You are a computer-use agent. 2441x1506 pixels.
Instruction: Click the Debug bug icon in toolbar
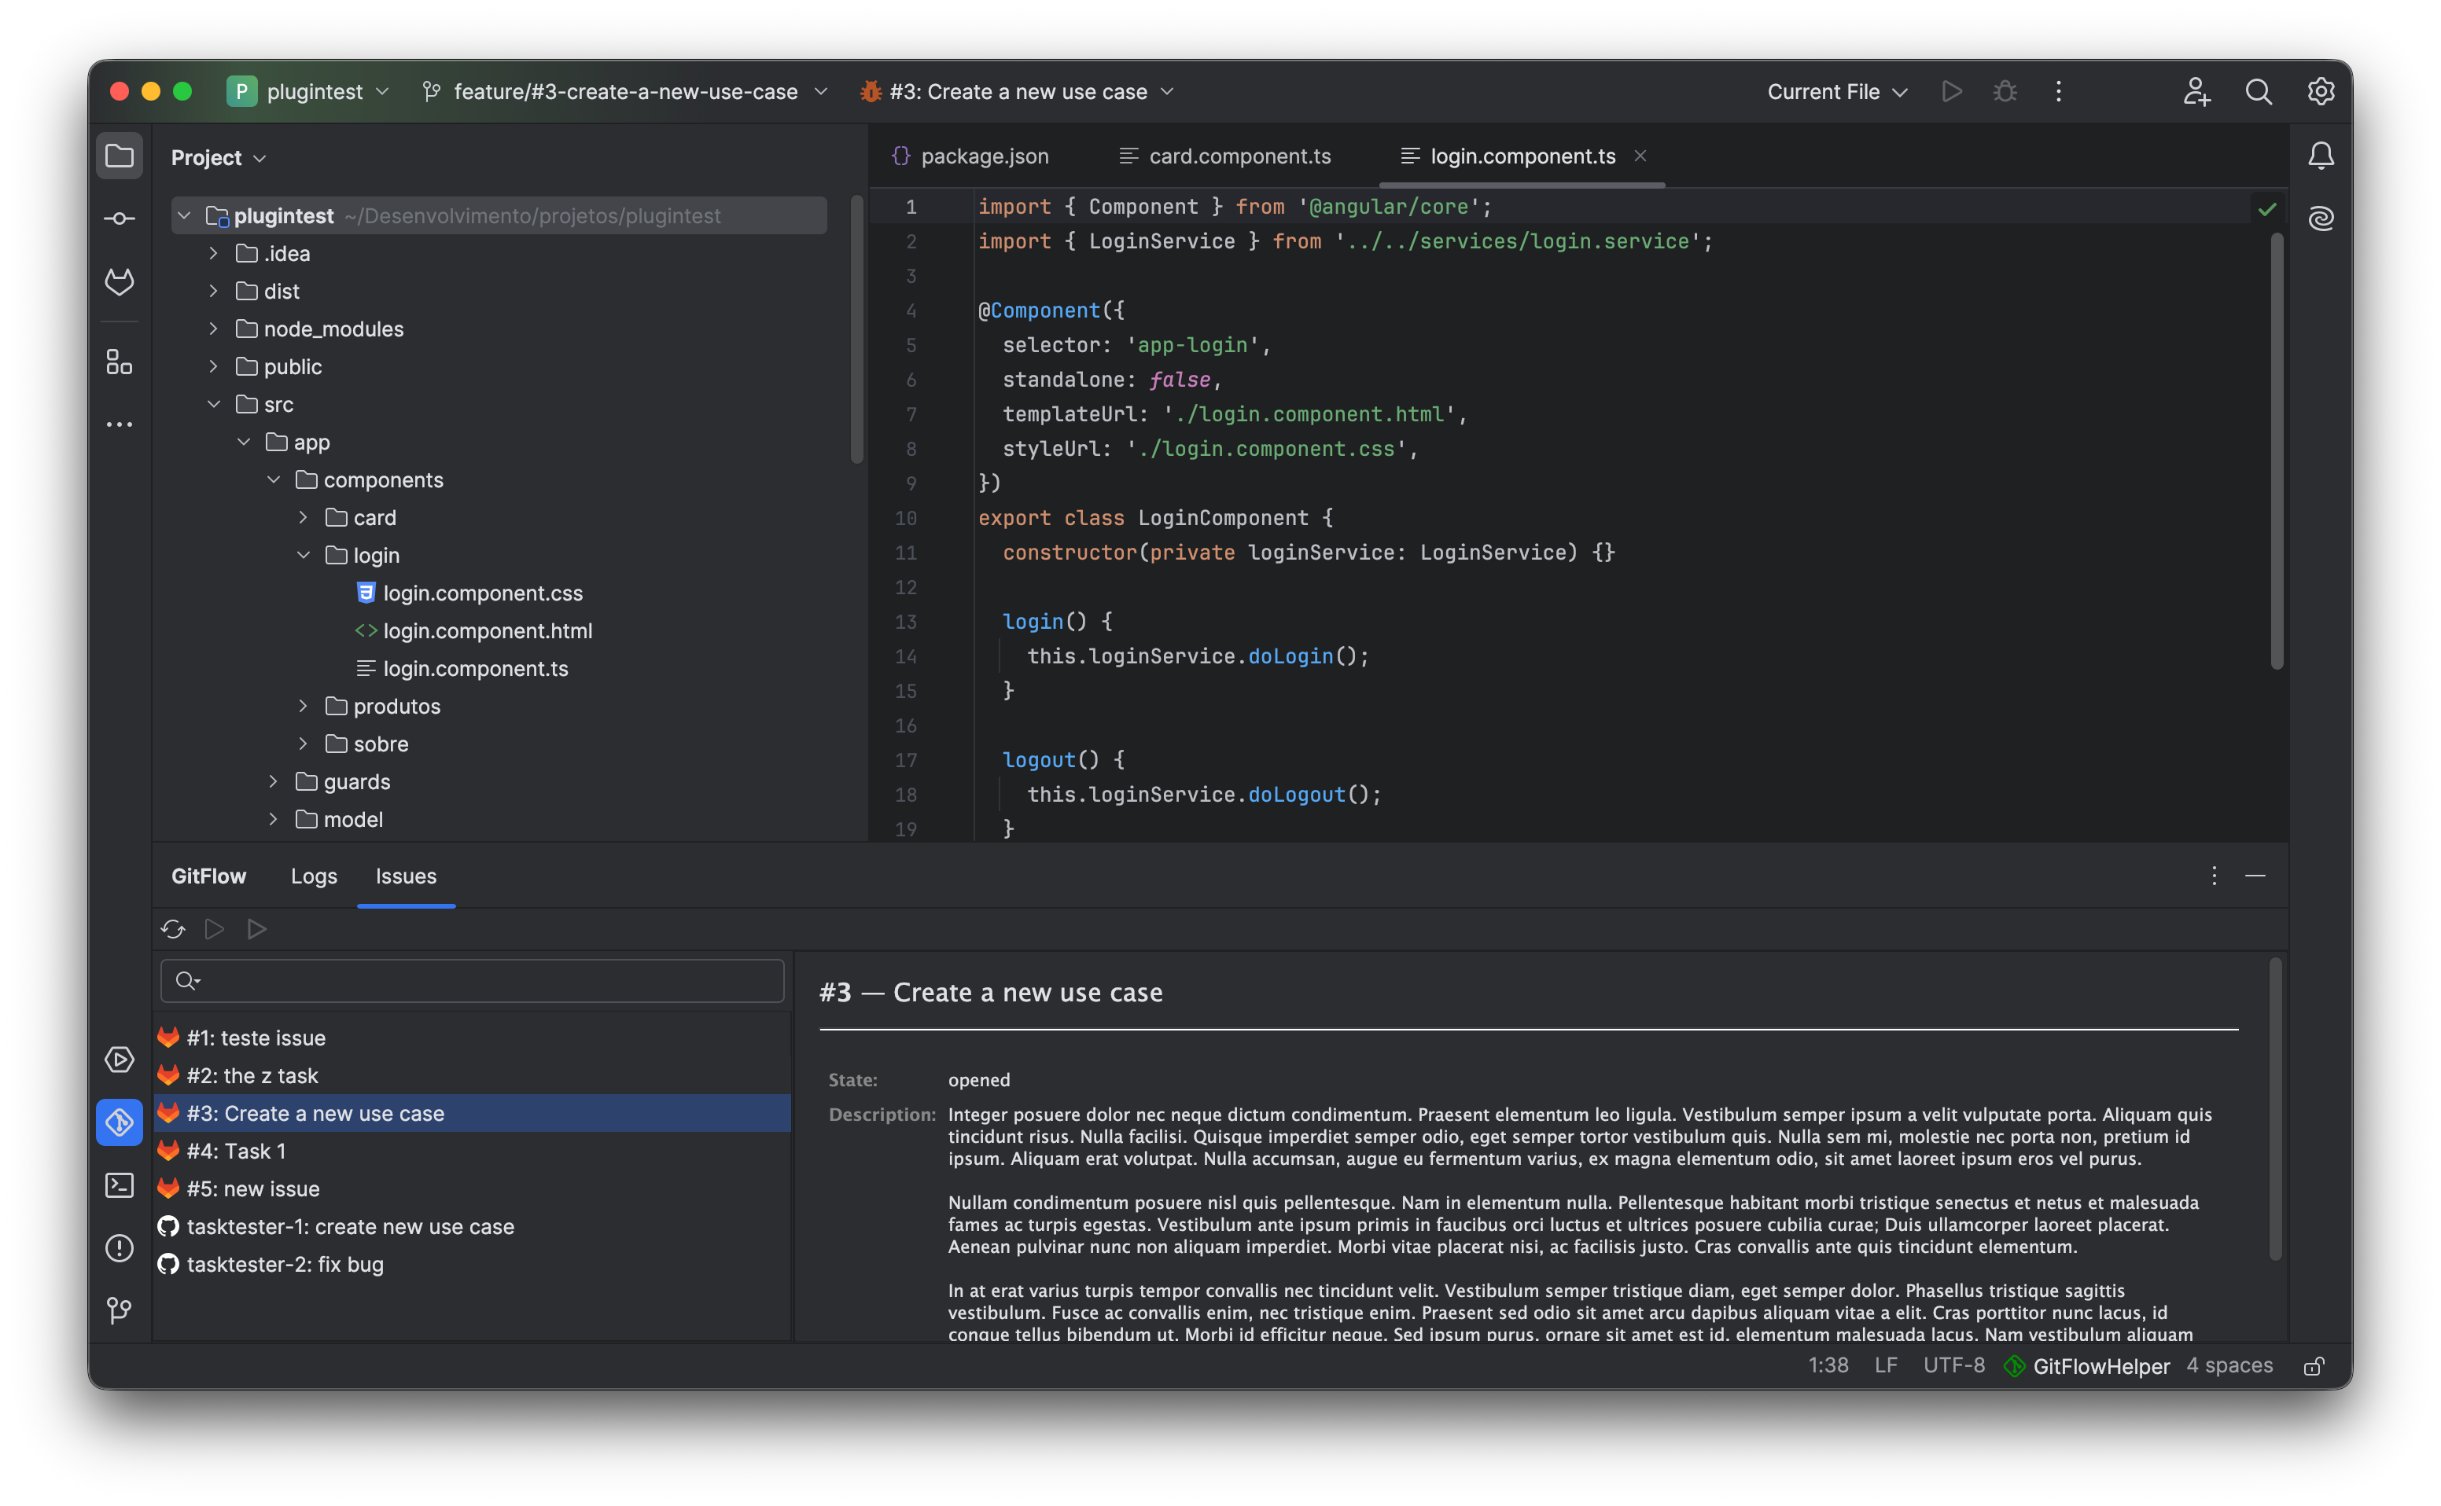[x=2005, y=92]
